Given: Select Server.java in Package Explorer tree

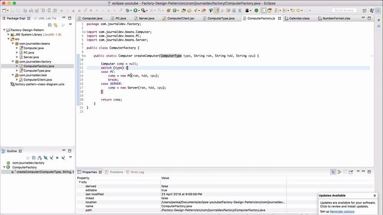Looking at the screenshot, I should click(x=31, y=57).
